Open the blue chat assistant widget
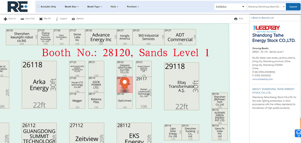The width and height of the screenshot is (301, 143). click(x=298, y=133)
